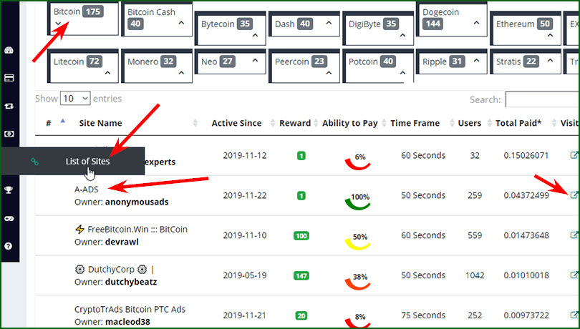
Task: Expand the Neo panel chevron
Action: [255, 61]
